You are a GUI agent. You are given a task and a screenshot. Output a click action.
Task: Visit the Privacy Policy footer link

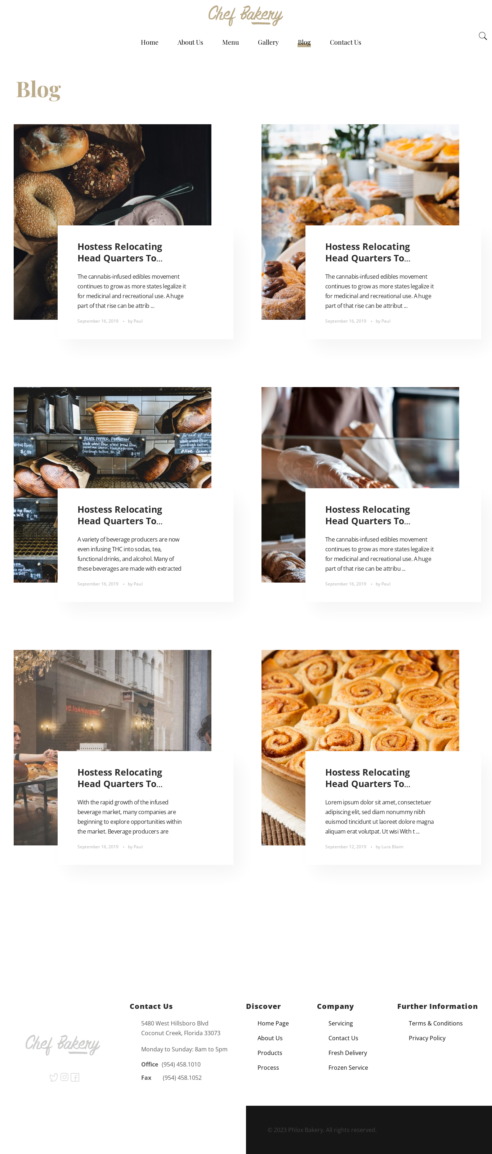coord(427,1038)
